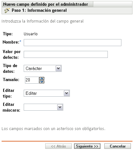Open the Tipo de datos dropdown arrow
This screenshot has height=152, width=135.
pos(58,68)
